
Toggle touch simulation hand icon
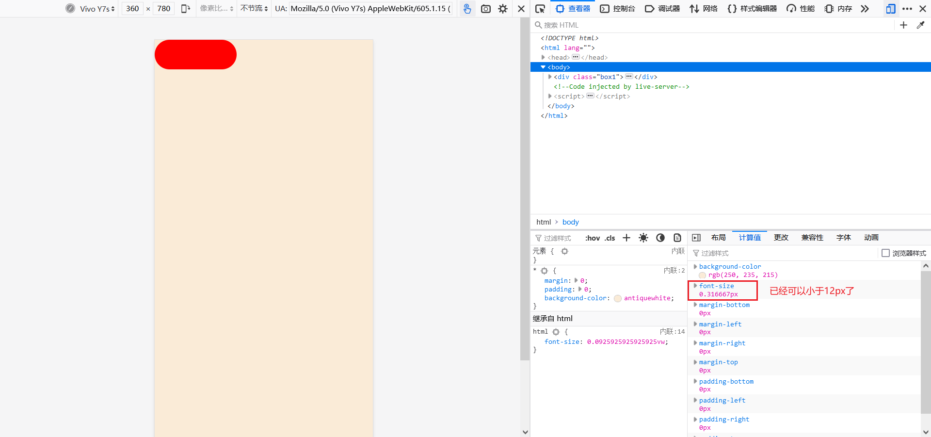click(x=467, y=9)
